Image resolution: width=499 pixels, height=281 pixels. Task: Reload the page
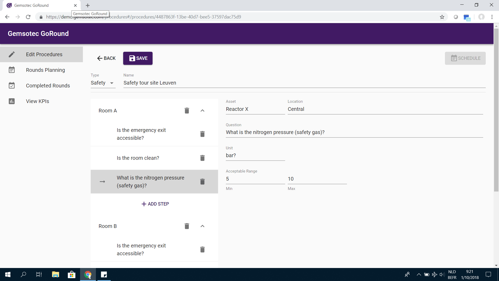[28, 17]
